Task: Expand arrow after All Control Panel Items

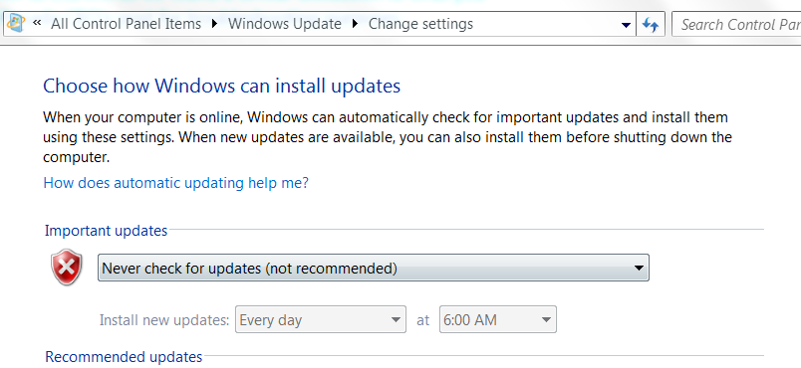Action: (214, 24)
